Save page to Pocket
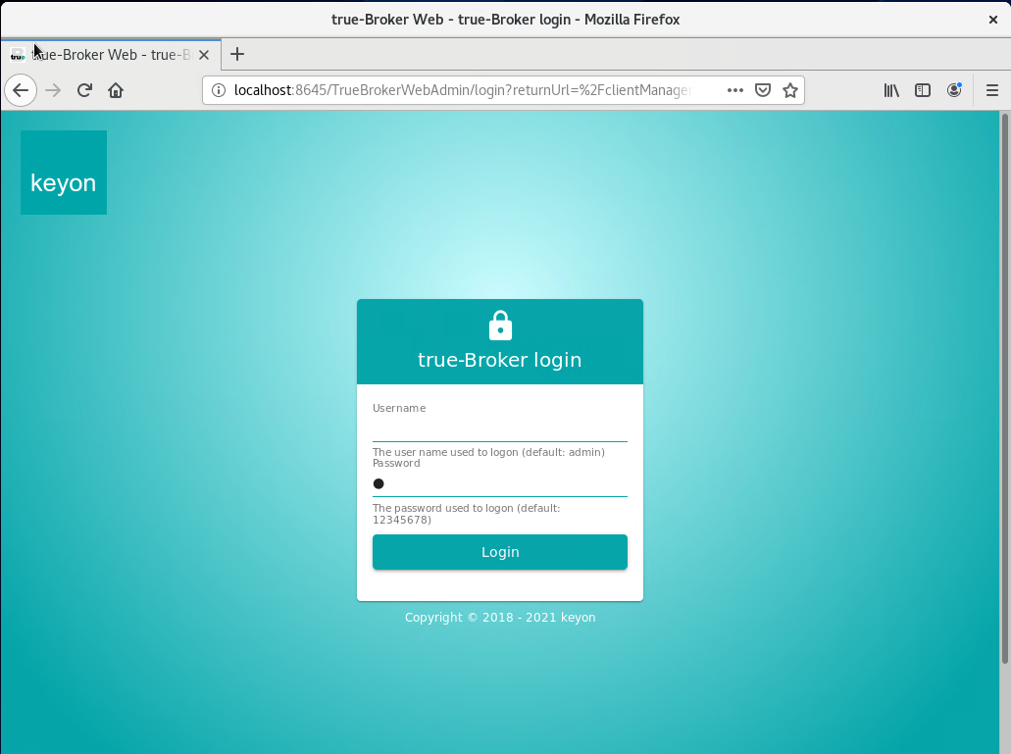This screenshot has height=754, width=1011. [x=763, y=90]
